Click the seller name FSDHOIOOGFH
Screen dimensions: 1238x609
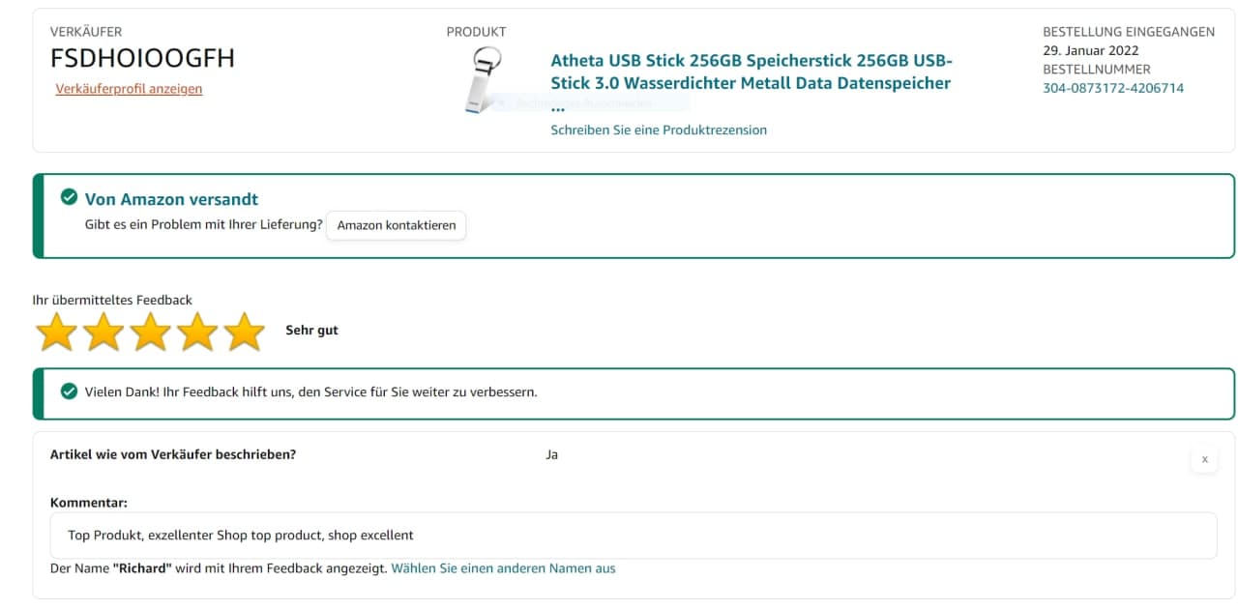[142, 58]
